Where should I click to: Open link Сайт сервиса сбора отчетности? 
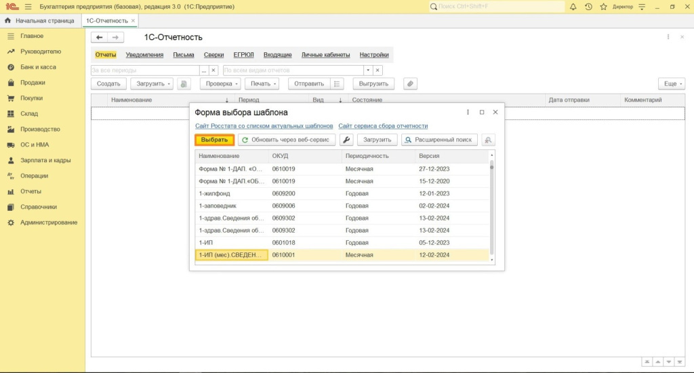pos(383,126)
